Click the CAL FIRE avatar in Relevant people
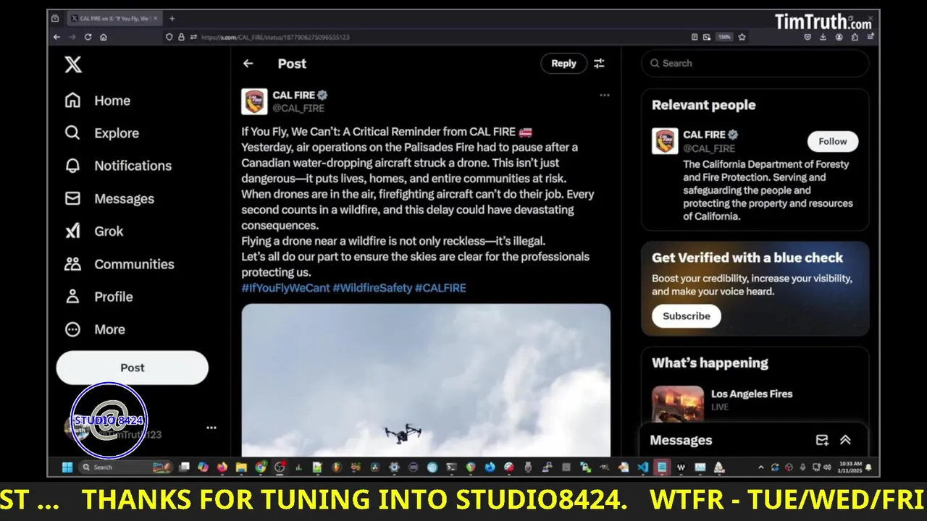The width and height of the screenshot is (927, 521). coord(665,141)
